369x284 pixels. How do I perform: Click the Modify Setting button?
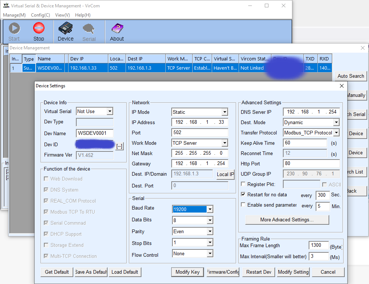pyautogui.click(x=293, y=272)
